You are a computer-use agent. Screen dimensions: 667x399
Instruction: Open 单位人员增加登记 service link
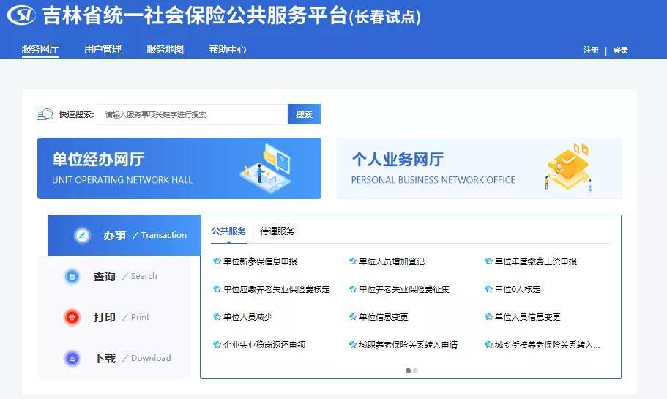coord(391,261)
